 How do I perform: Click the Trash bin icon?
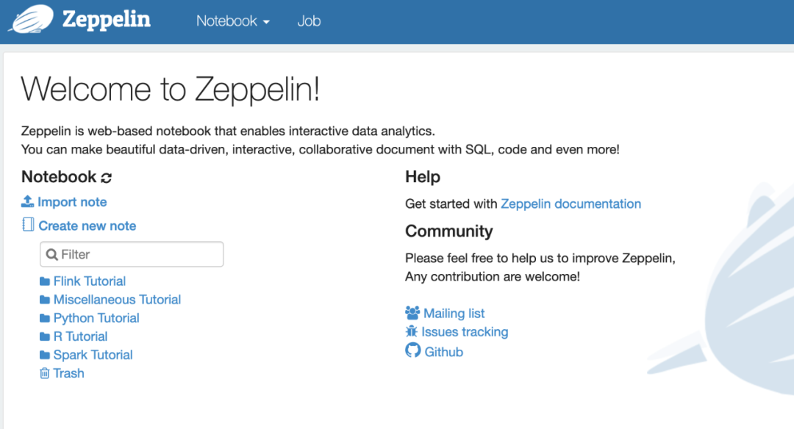click(x=44, y=373)
